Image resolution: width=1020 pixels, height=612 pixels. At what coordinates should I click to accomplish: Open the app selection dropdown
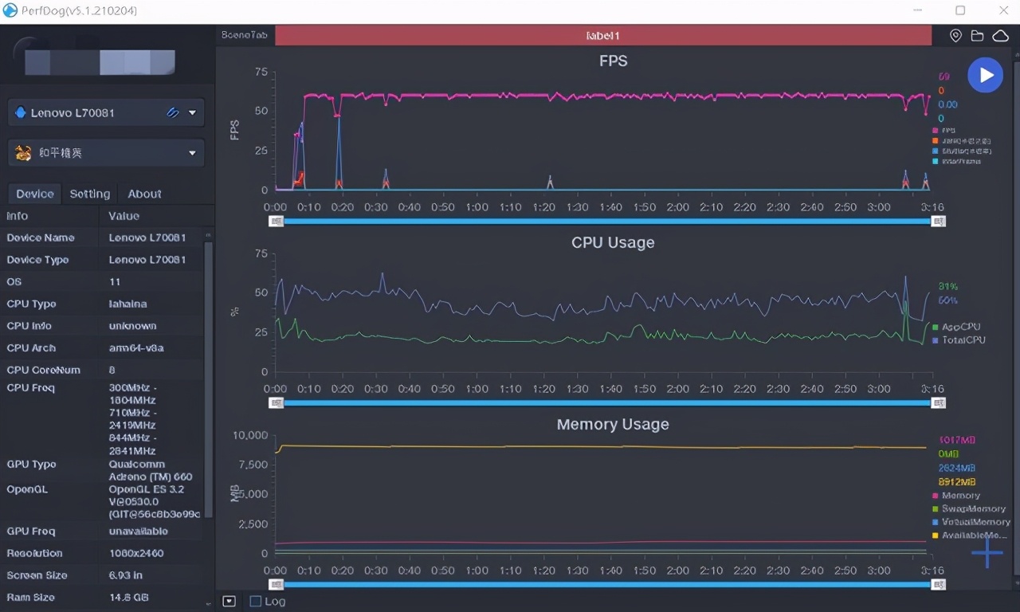(x=106, y=152)
